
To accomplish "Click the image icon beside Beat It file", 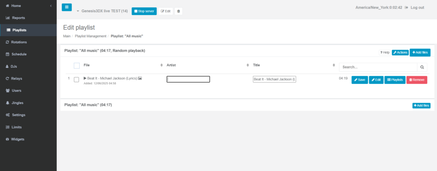I will pos(140,78).
